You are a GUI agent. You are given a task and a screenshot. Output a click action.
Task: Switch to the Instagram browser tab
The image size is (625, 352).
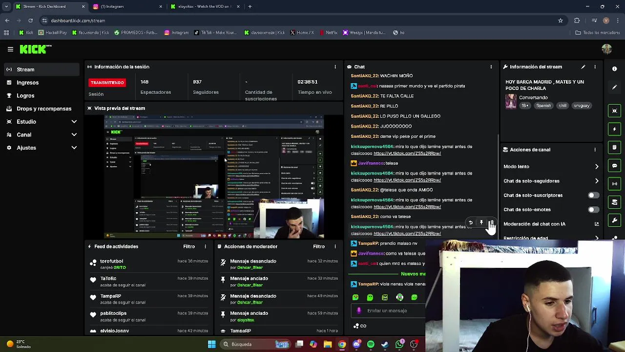click(x=127, y=6)
